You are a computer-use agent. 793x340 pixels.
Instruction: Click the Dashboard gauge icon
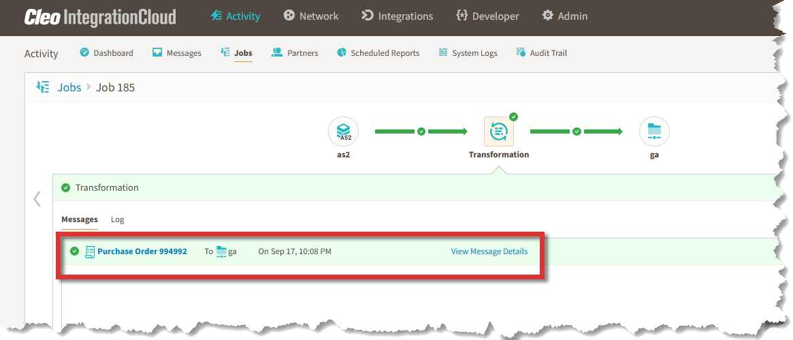[84, 52]
